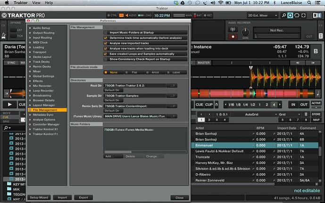
Task: Click the browser search icon above the tree
Action: pos(6,128)
